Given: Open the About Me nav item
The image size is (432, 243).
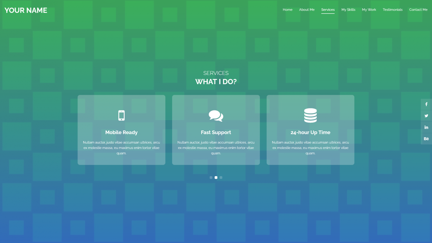Looking at the screenshot, I should 307,10.
